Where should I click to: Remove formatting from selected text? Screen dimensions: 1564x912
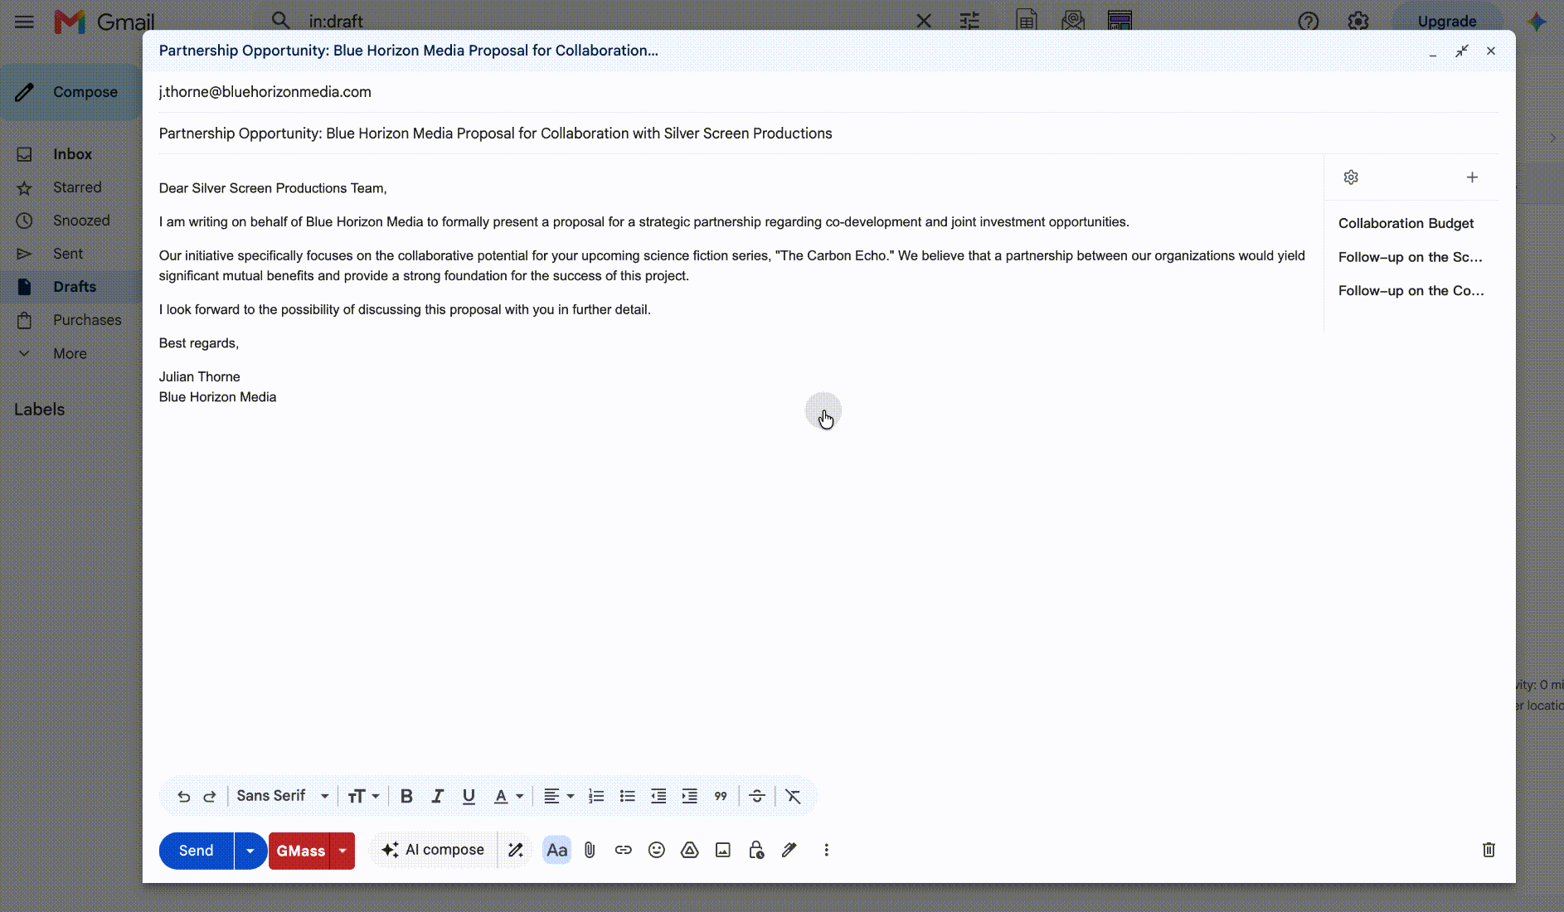793,796
